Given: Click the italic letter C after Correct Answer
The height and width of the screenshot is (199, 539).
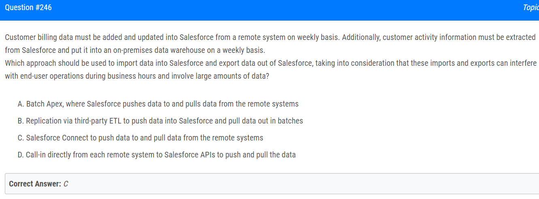Looking at the screenshot, I should click(x=66, y=184).
